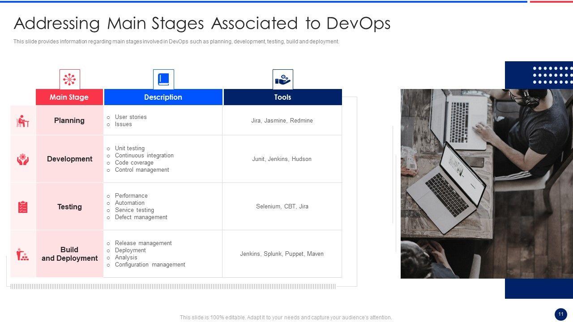Click the white dot pattern decoration
Screen dimensions: 573x322
552,75
